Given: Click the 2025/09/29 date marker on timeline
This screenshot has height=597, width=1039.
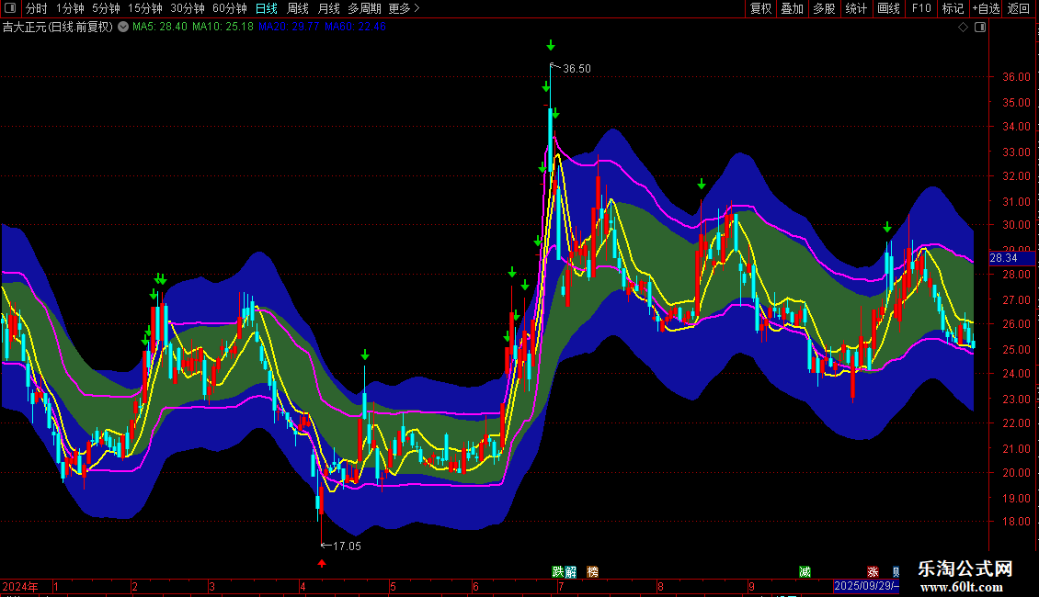Looking at the screenshot, I should [x=865, y=586].
